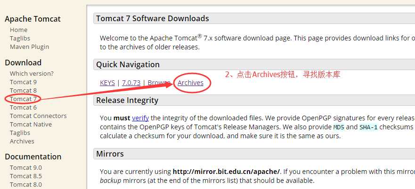Open the 7.0.73 version link
The image size is (415, 189).
[x=131, y=83]
